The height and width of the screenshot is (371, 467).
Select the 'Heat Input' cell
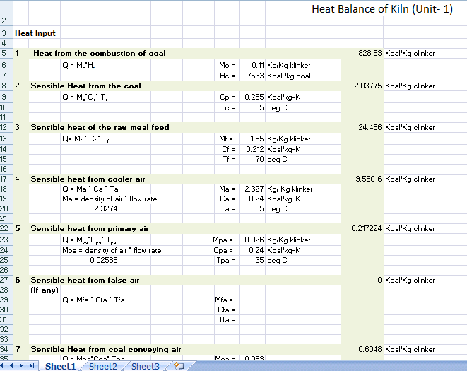tap(35, 33)
